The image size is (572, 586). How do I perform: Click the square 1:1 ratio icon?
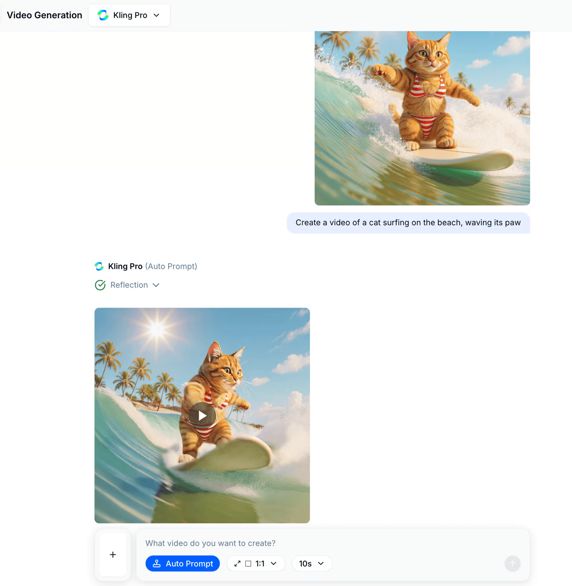[248, 563]
